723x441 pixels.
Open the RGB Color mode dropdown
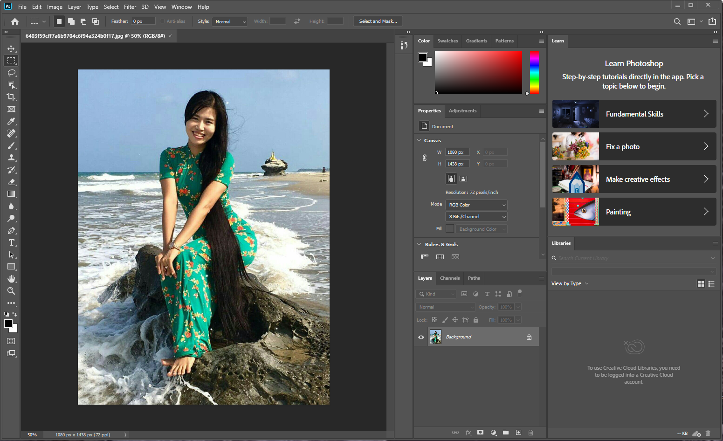(476, 205)
